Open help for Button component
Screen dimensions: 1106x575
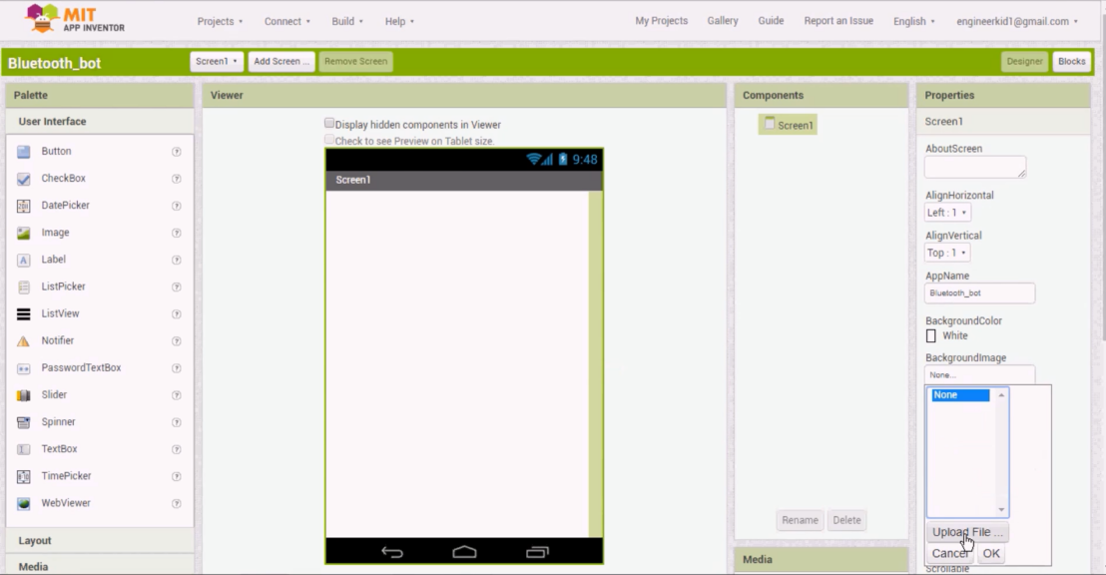coord(177,152)
